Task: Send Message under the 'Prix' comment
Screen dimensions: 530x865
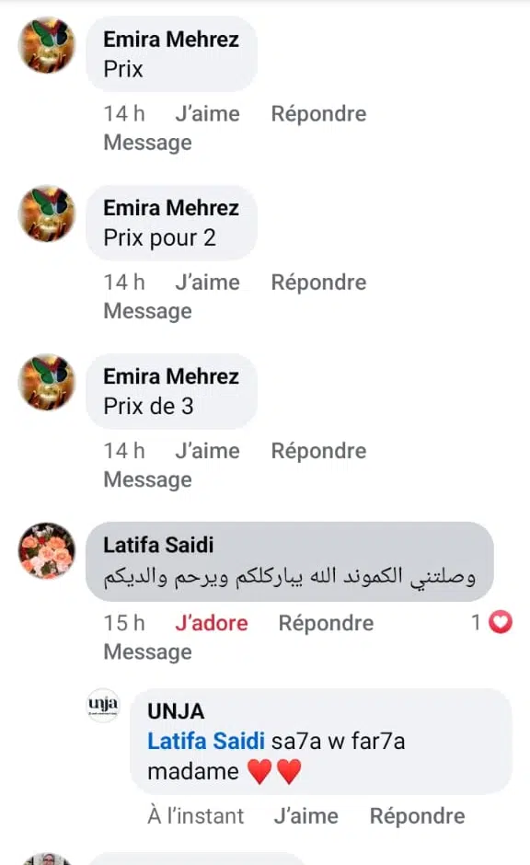Action: click(148, 143)
